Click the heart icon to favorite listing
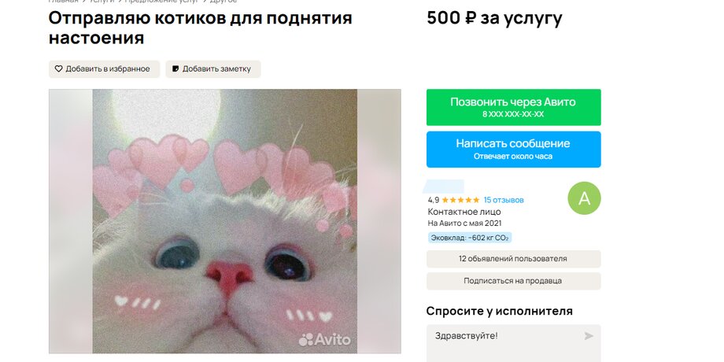Screen dimensions: 724x362 pos(59,68)
